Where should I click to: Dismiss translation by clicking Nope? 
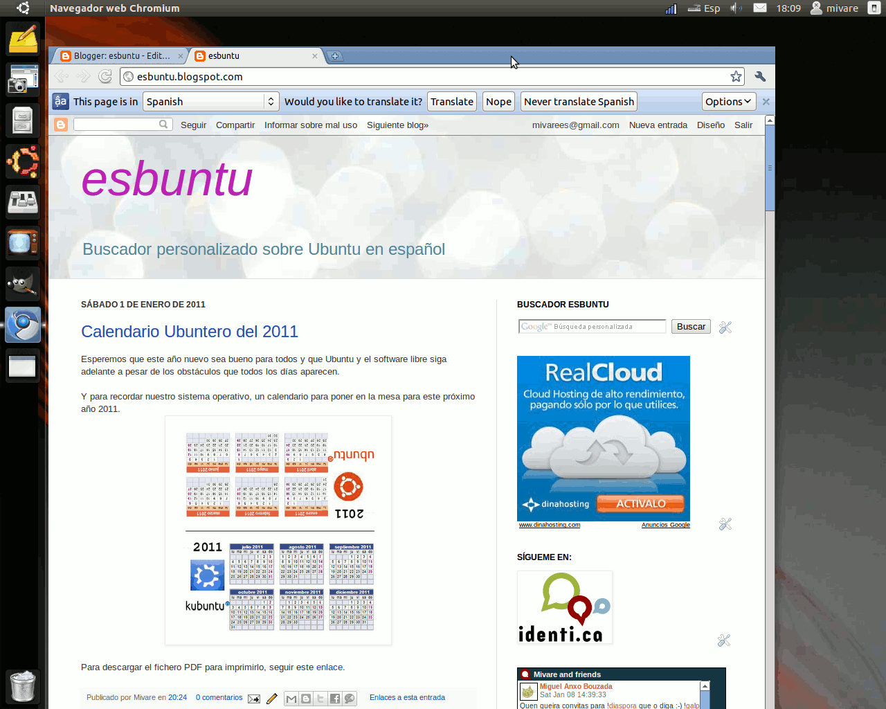[498, 101]
